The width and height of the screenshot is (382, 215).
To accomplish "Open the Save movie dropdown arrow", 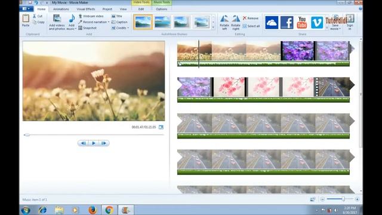I will tap(340, 29).
